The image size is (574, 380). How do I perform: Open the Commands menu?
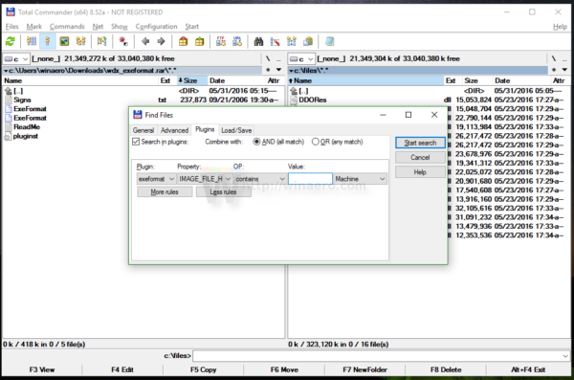coord(67,27)
